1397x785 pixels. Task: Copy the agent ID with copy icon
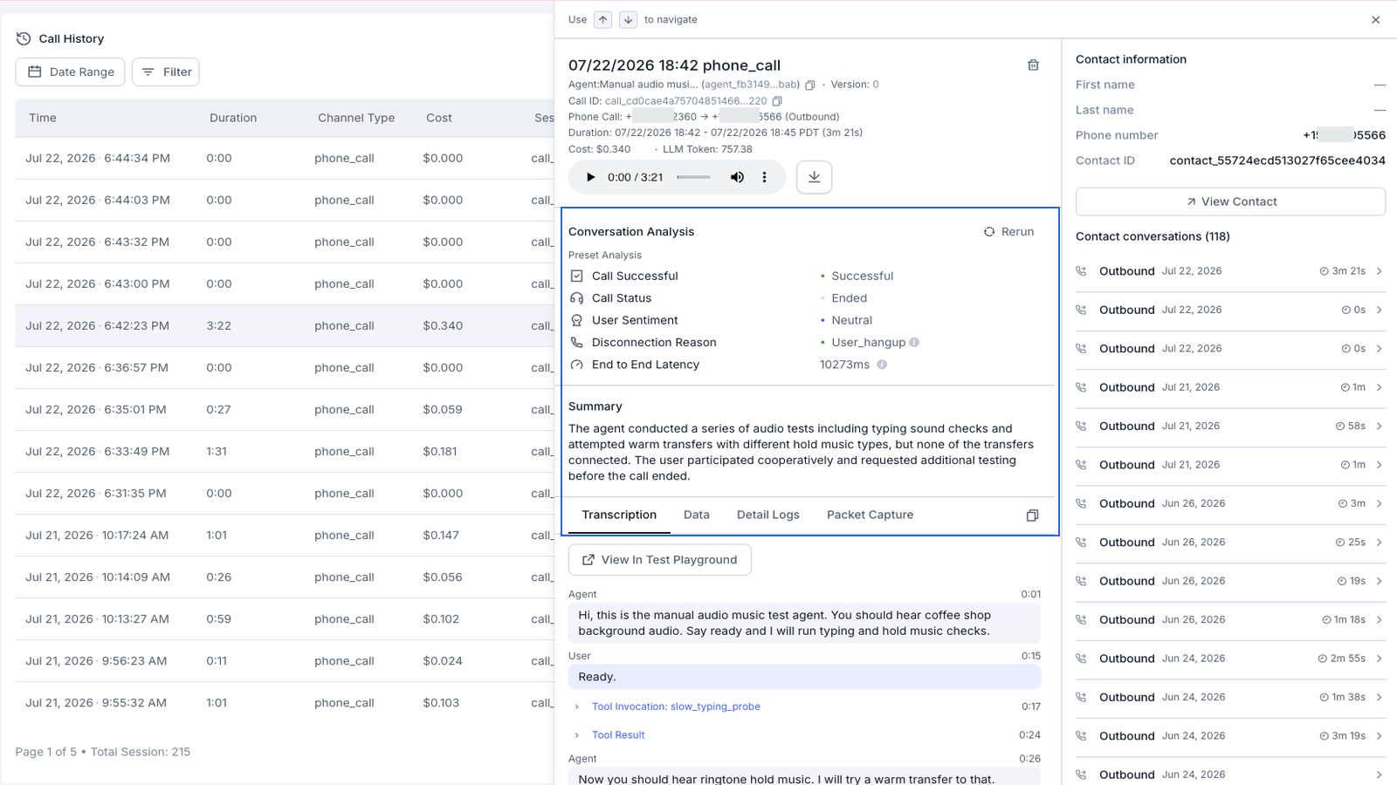point(810,85)
